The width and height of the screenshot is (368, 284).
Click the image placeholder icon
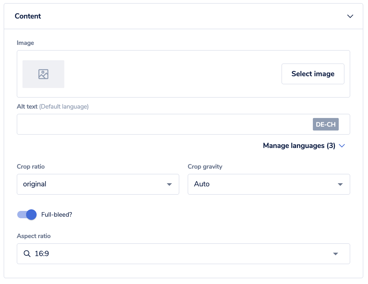click(43, 74)
